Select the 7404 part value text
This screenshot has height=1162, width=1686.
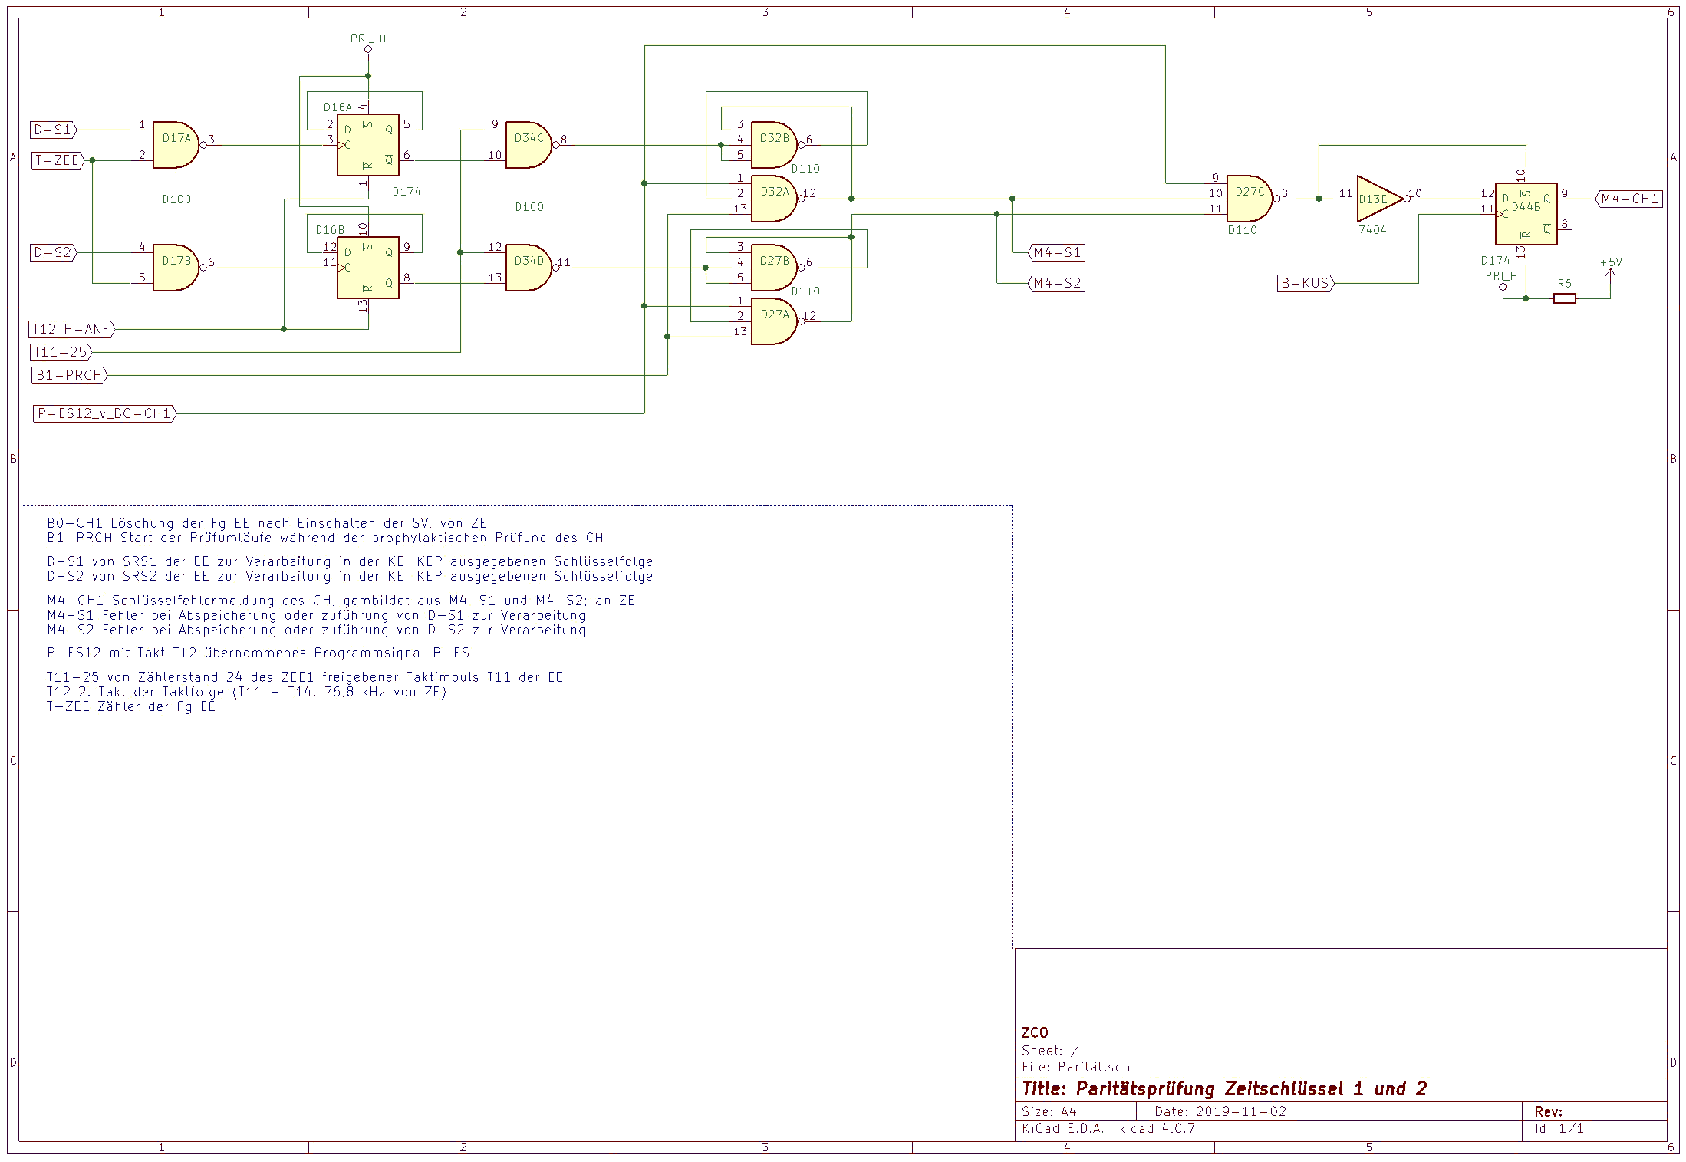click(1373, 229)
